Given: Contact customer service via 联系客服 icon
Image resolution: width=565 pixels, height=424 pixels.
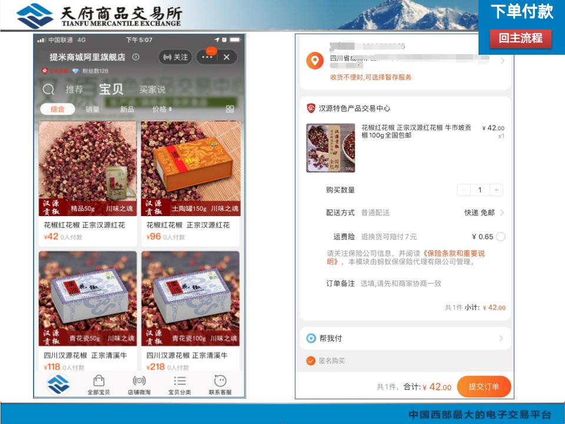Looking at the screenshot, I should click(x=220, y=385).
